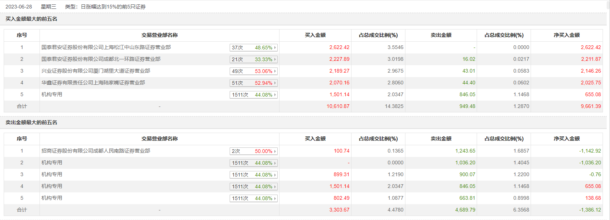Select the 9,661.39 total net buy value
The height and width of the screenshot is (220, 610).
591,106
